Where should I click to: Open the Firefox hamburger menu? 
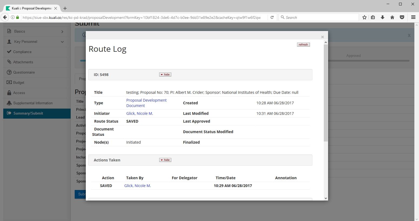pos(413,18)
